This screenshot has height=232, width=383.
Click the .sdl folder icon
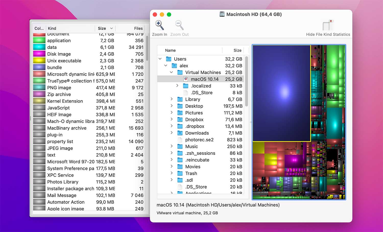pyautogui.click(x=180, y=180)
